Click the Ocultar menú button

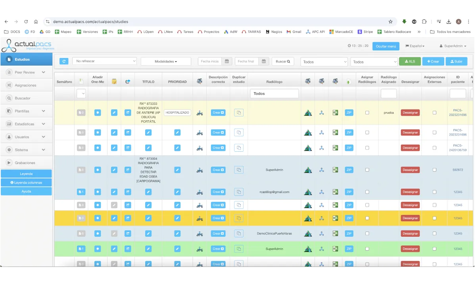tap(386, 46)
